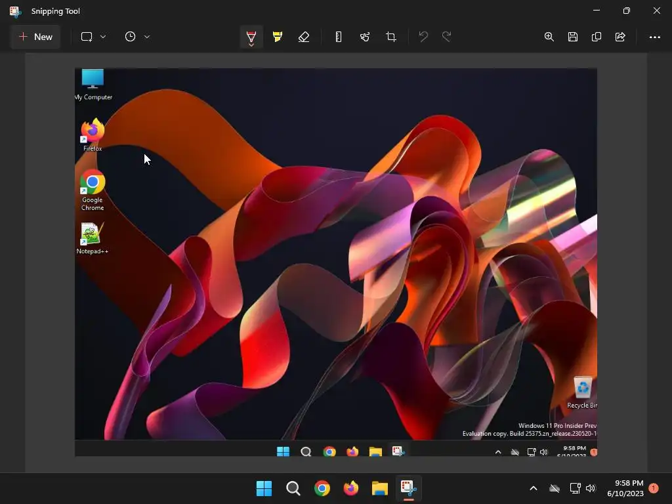Viewport: 672px width, 504px height.
Task: Click the New snip button
Action: click(35, 37)
